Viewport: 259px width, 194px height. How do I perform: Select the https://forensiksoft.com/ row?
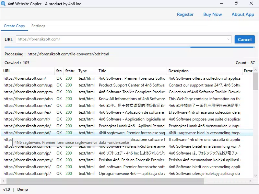[127, 78]
